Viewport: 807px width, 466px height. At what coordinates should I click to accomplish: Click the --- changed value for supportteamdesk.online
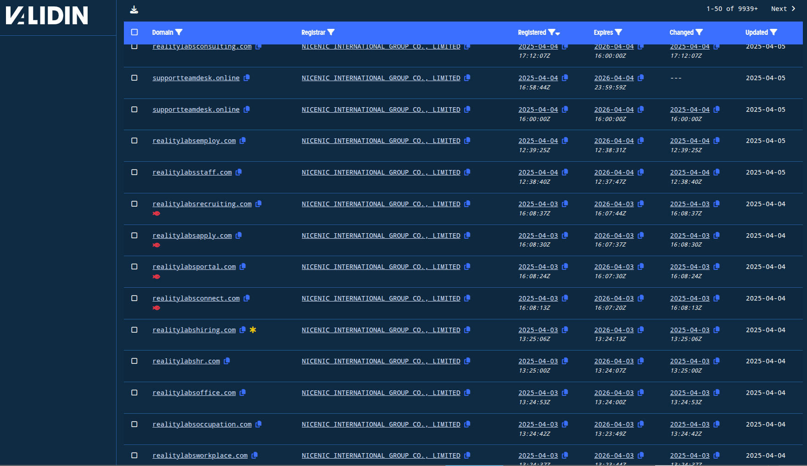pos(676,78)
